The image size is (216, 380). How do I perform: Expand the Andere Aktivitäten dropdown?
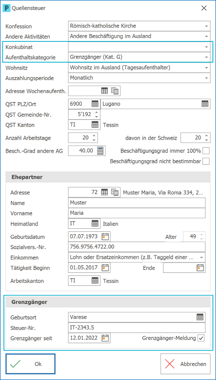point(206,36)
